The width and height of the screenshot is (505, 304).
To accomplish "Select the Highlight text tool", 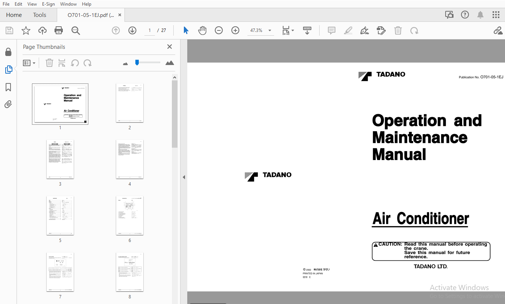I will pos(348,30).
